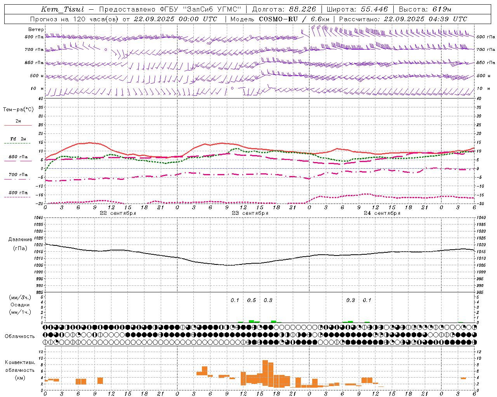Click the Прогноз на 120 часа(ов) text
The height and width of the screenshot is (397, 497).
[x=75, y=19]
